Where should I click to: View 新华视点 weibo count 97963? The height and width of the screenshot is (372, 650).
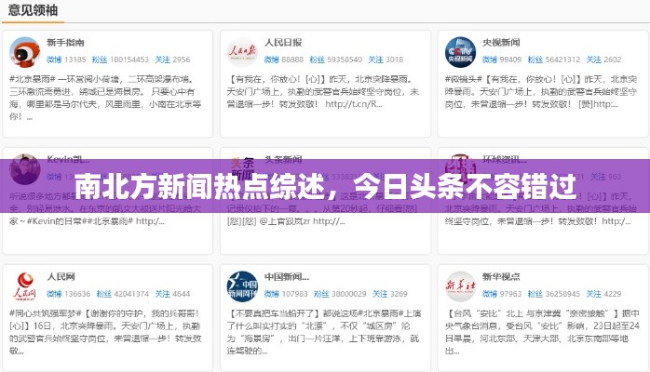[502, 294]
